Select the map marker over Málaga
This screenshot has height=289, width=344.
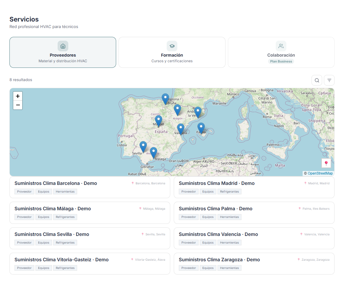(153, 153)
